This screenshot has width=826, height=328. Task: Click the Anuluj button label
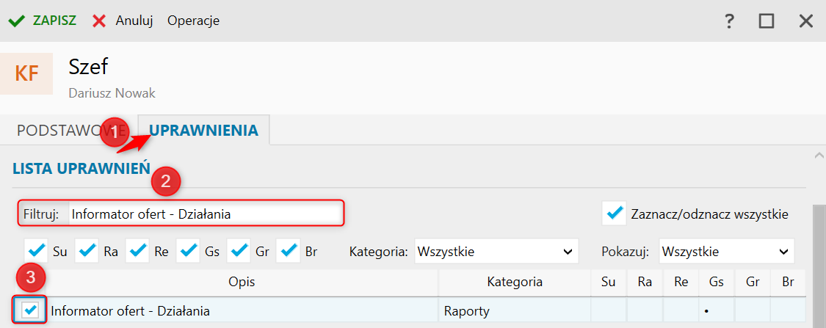tap(134, 21)
